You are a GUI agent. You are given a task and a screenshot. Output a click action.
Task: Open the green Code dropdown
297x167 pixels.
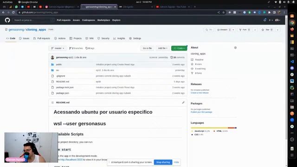tap(179, 48)
